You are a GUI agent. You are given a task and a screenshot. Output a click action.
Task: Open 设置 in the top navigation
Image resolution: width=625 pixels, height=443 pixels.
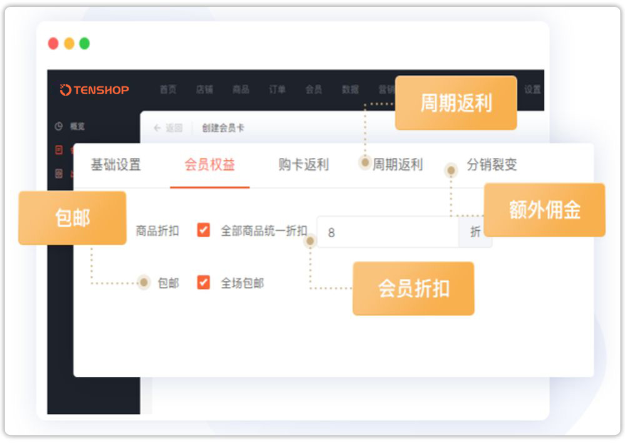[x=532, y=90]
